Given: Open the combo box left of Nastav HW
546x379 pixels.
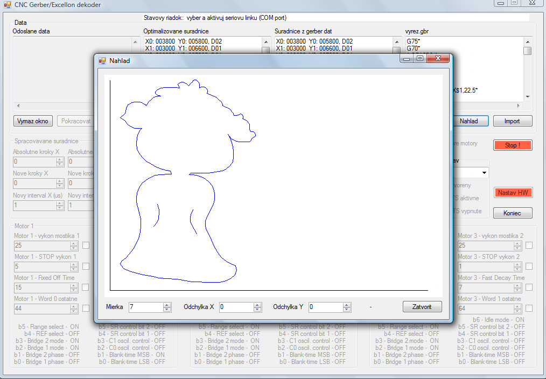Looking at the screenshot, I should pos(484,173).
